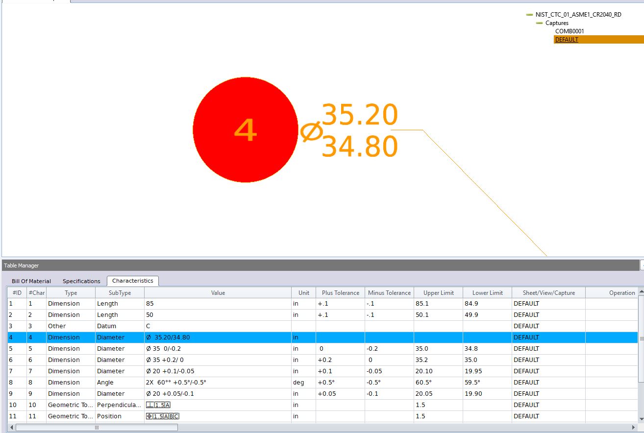This screenshot has height=433, width=644.
Task: Select row with Length value 50
Action: pyautogui.click(x=322, y=315)
